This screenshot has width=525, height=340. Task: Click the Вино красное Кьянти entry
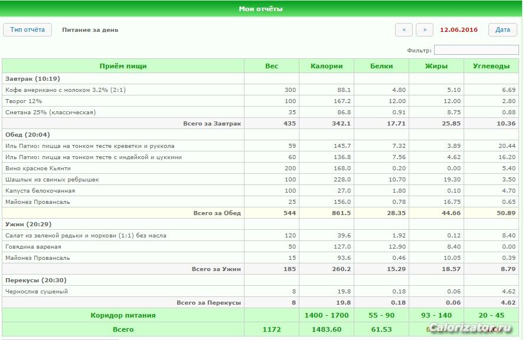coord(38,169)
